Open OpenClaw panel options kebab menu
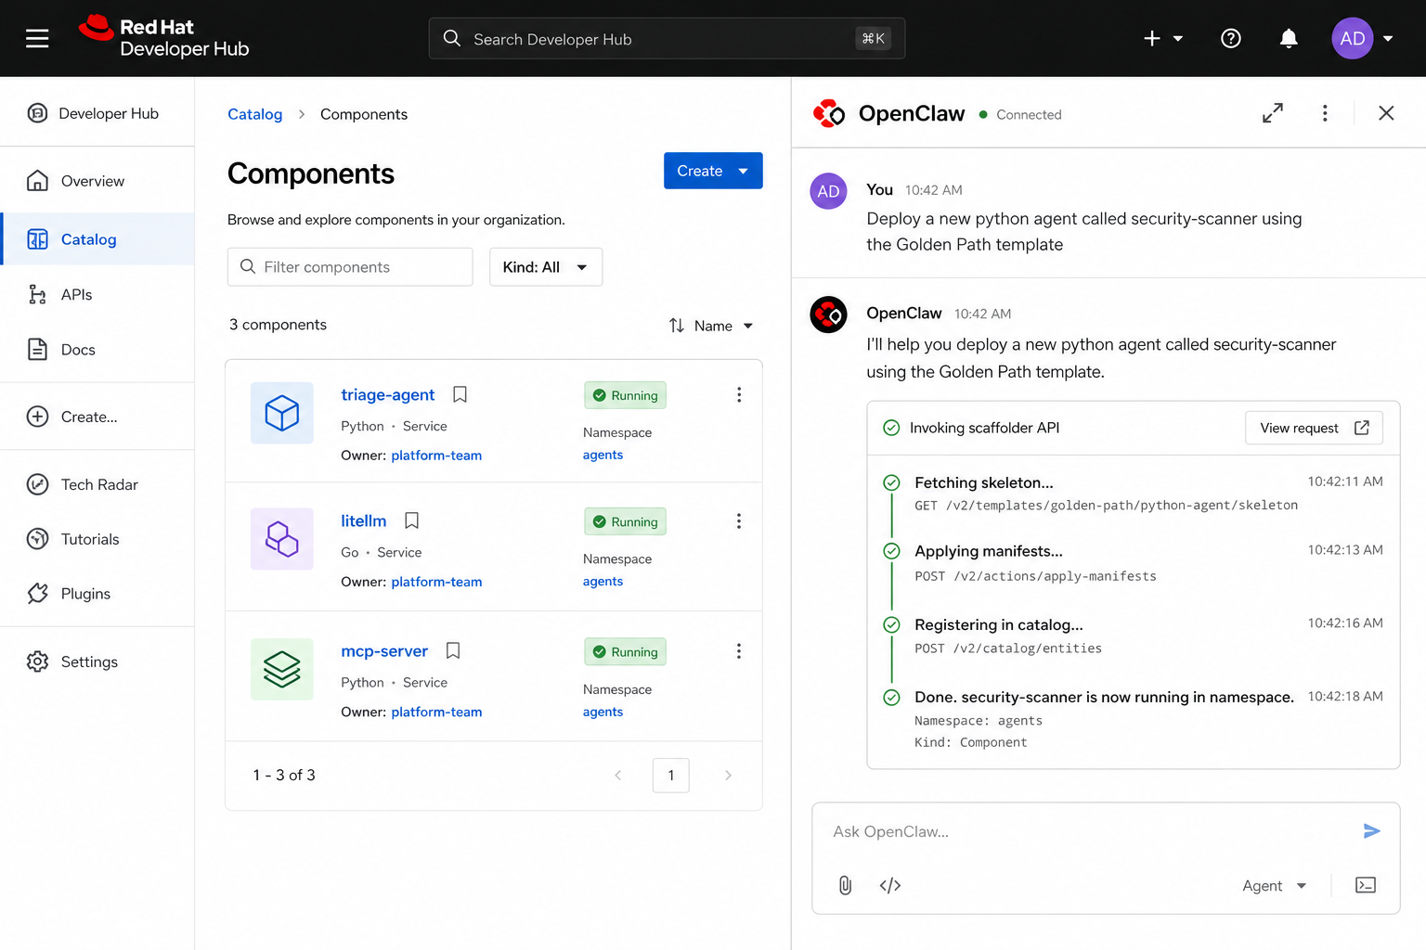This screenshot has height=950, width=1426. tap(1325, 113)
